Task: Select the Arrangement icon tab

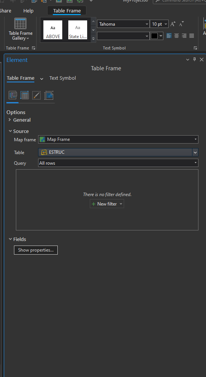Action: tap(25, 96)
